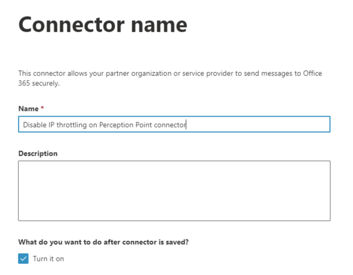Click the word "Connector" in the page heading

[x=68, y=24]
